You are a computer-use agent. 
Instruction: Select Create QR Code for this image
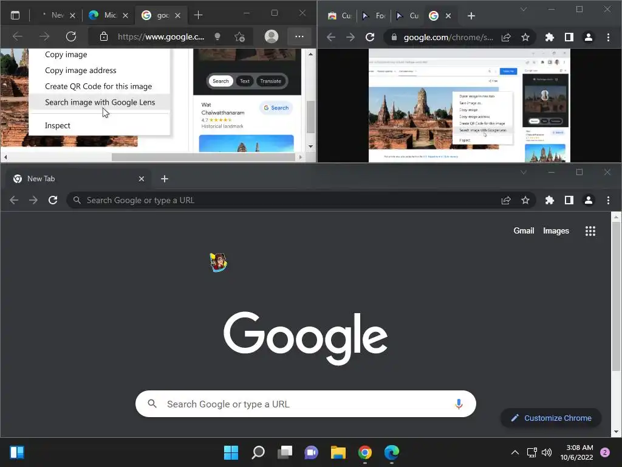[100, 86]
